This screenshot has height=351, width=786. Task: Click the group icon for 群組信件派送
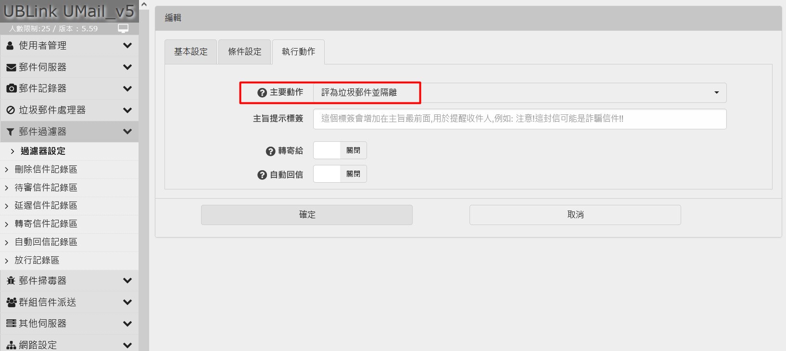(x=11, y=302)
